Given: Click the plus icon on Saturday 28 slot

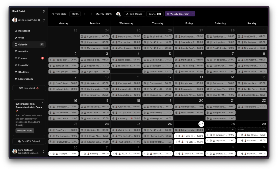Looking at the screenshot, I should point(233,130).
